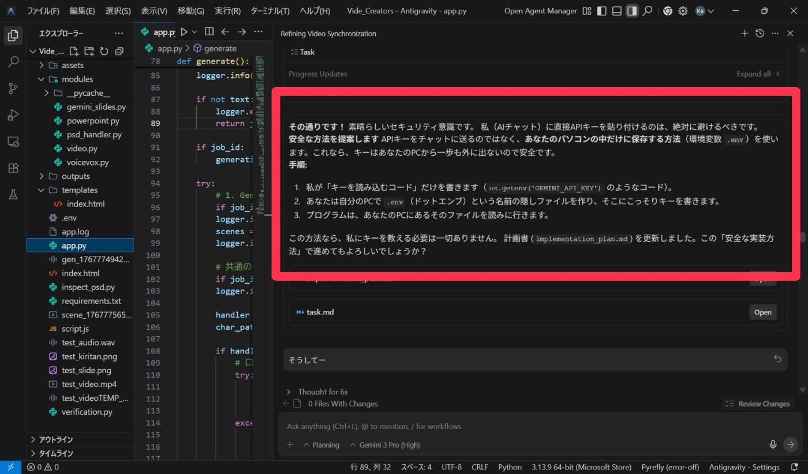
Task: Start voice input with microphone icon
Action: tap(773, 445)
